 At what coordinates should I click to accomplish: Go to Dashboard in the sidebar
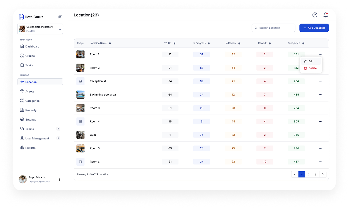pyautogui.click(x=32, y=46)
